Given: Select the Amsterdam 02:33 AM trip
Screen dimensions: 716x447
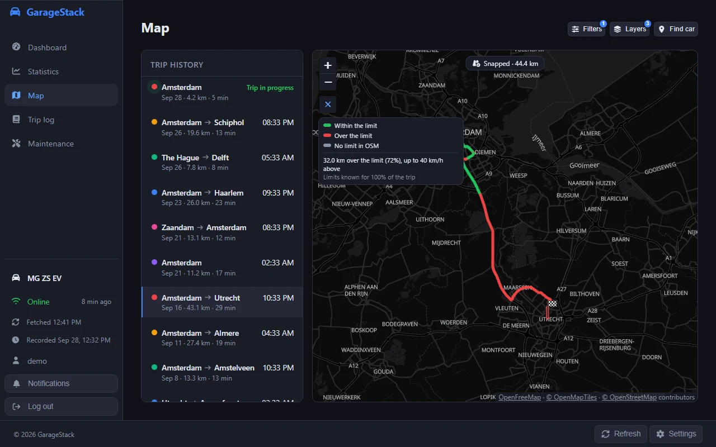Looking at the screenshot, I should (222, 268).
